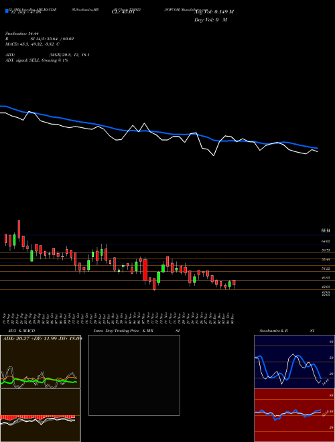Click the MACD: 45.5, 49.32, -3.82 readout
The width and height of the screenshot is (335, 442).
point(32,44)
